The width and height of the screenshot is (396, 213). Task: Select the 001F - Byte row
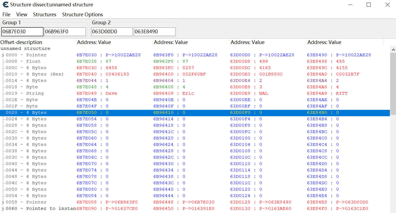pos(195,106)
